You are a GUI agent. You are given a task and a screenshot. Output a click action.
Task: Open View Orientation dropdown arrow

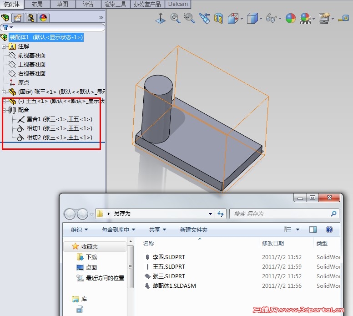[x=242, y=19]
